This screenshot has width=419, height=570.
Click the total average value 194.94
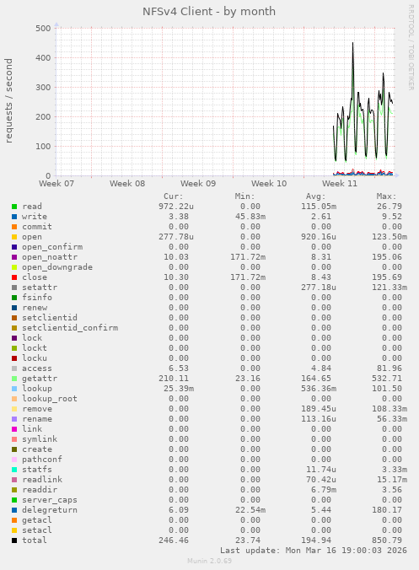[x=316, y=540]
